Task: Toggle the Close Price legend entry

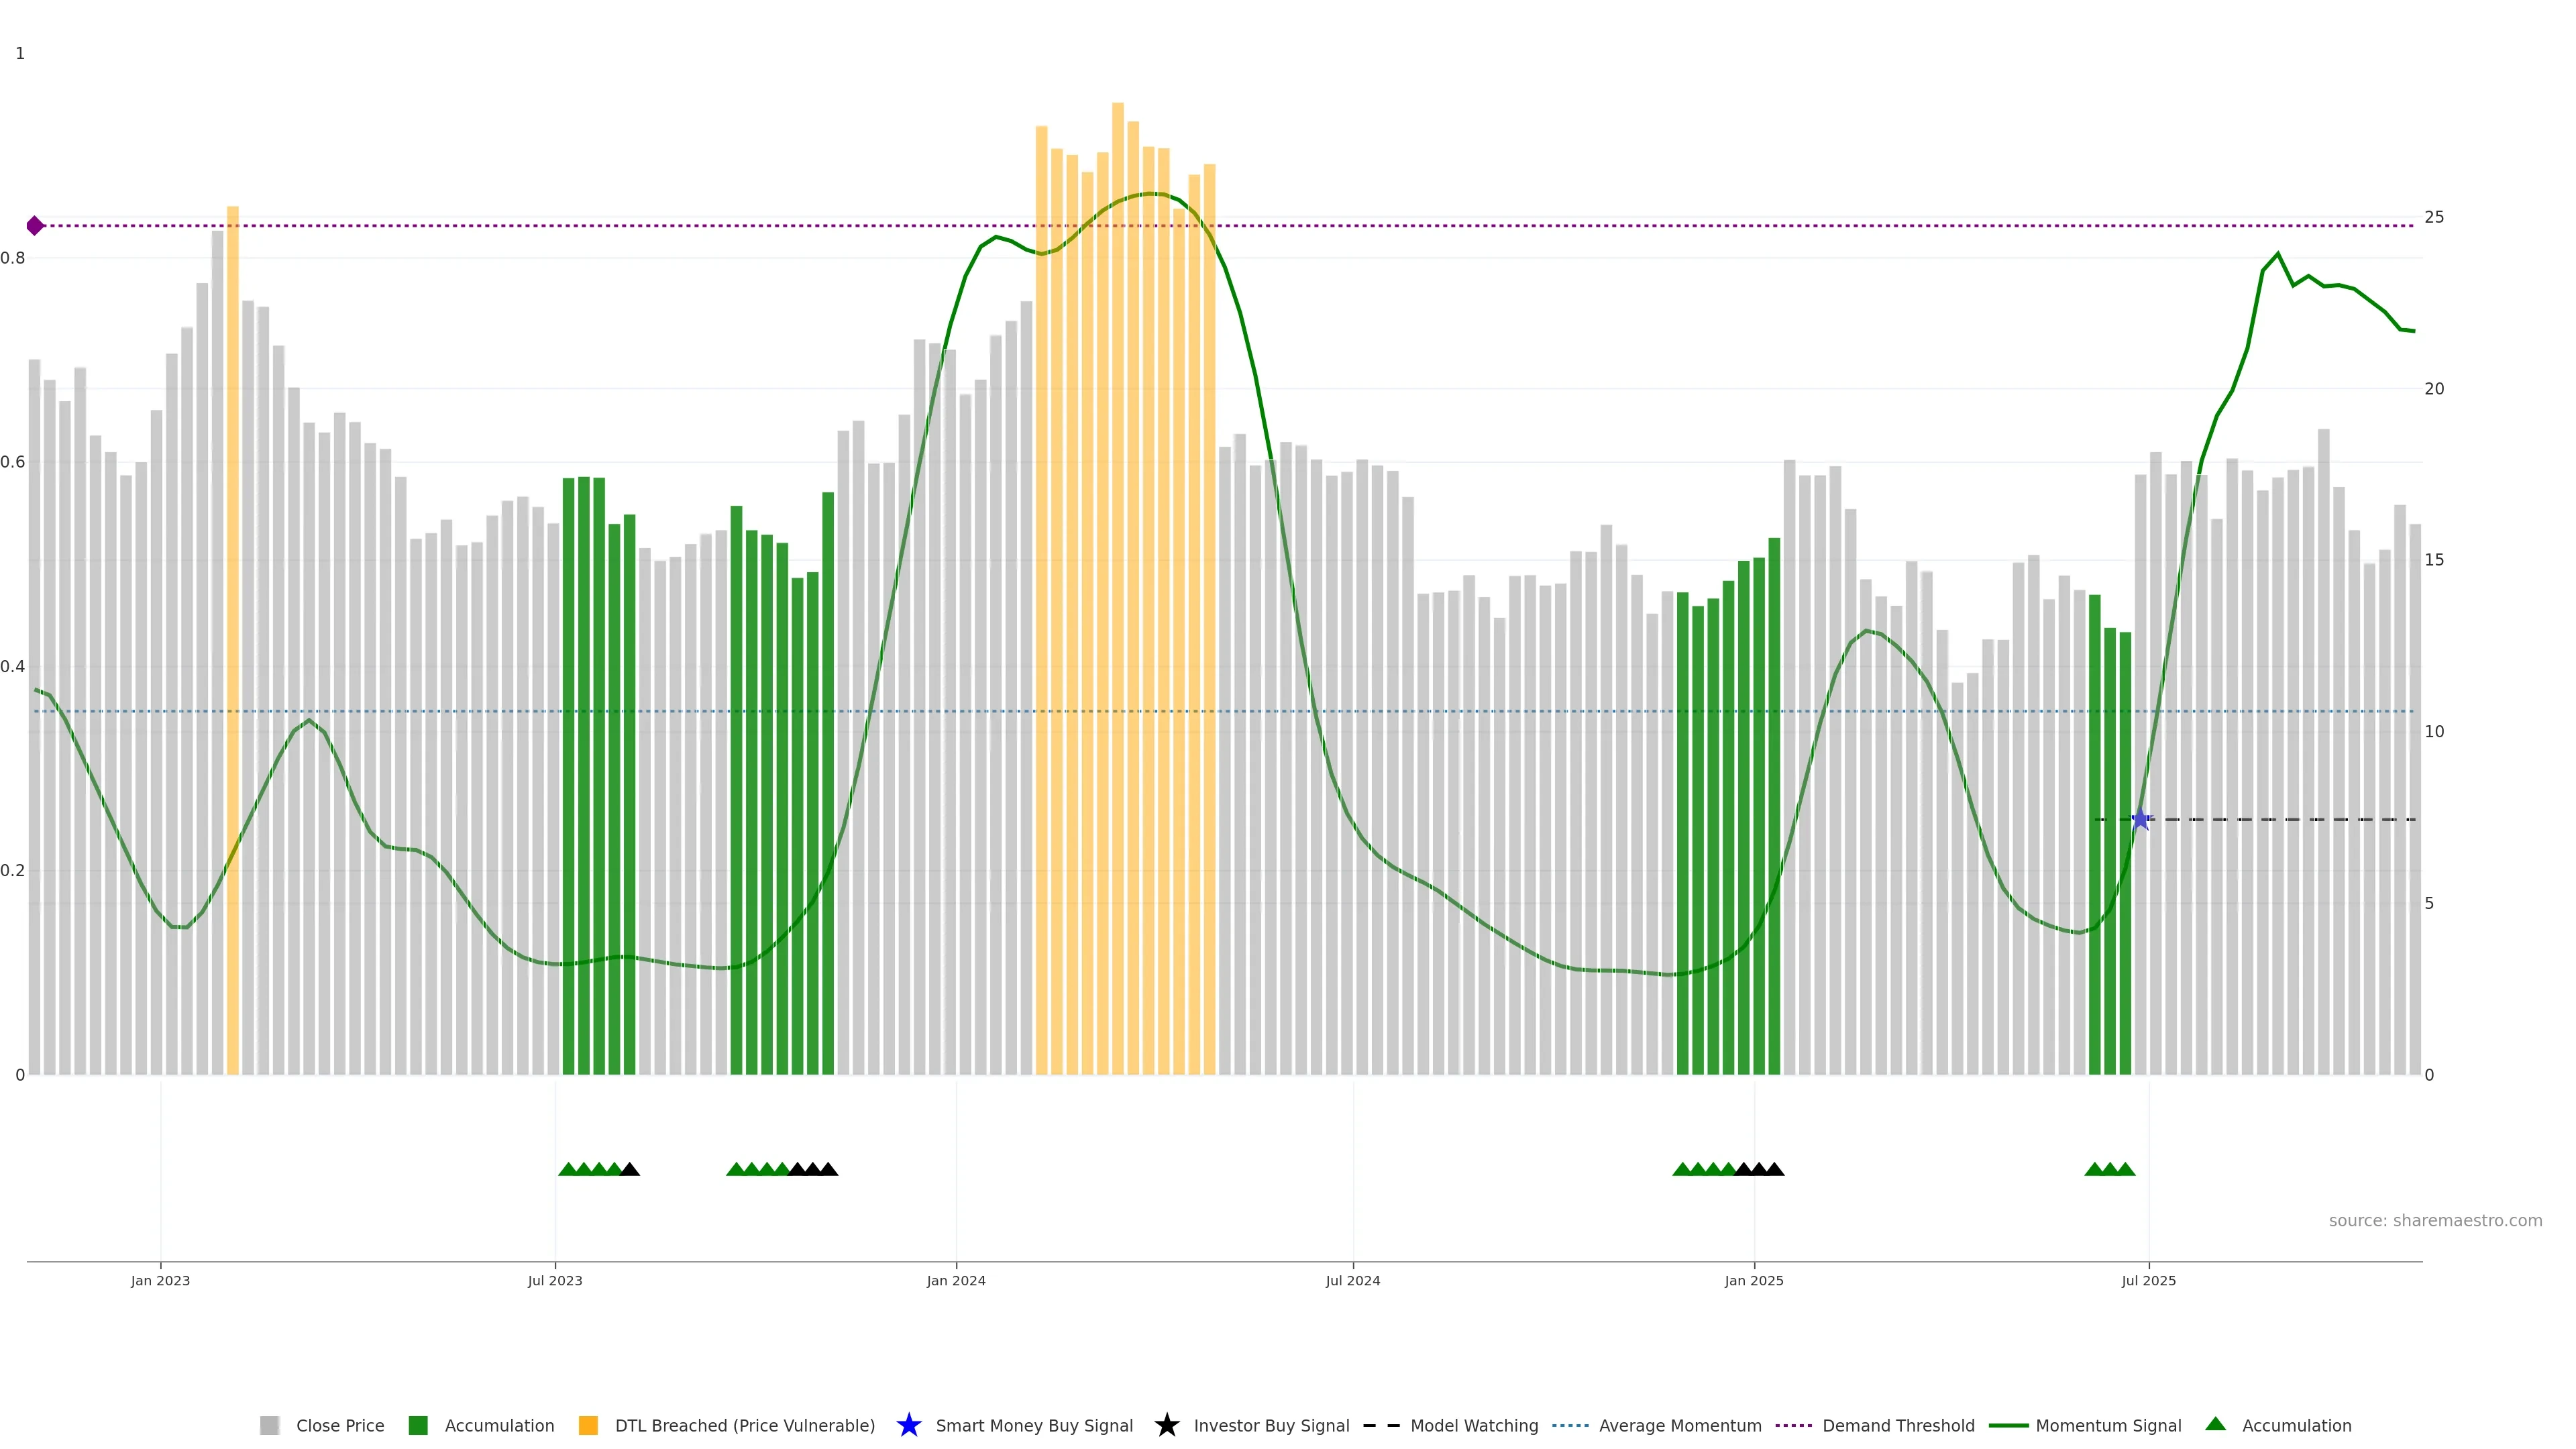Action: [339, 1425]
